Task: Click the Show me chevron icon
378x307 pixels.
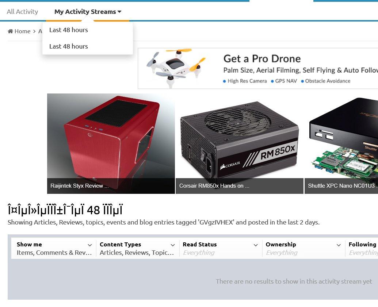Action: pyautogui.click(x=90, y=245)
